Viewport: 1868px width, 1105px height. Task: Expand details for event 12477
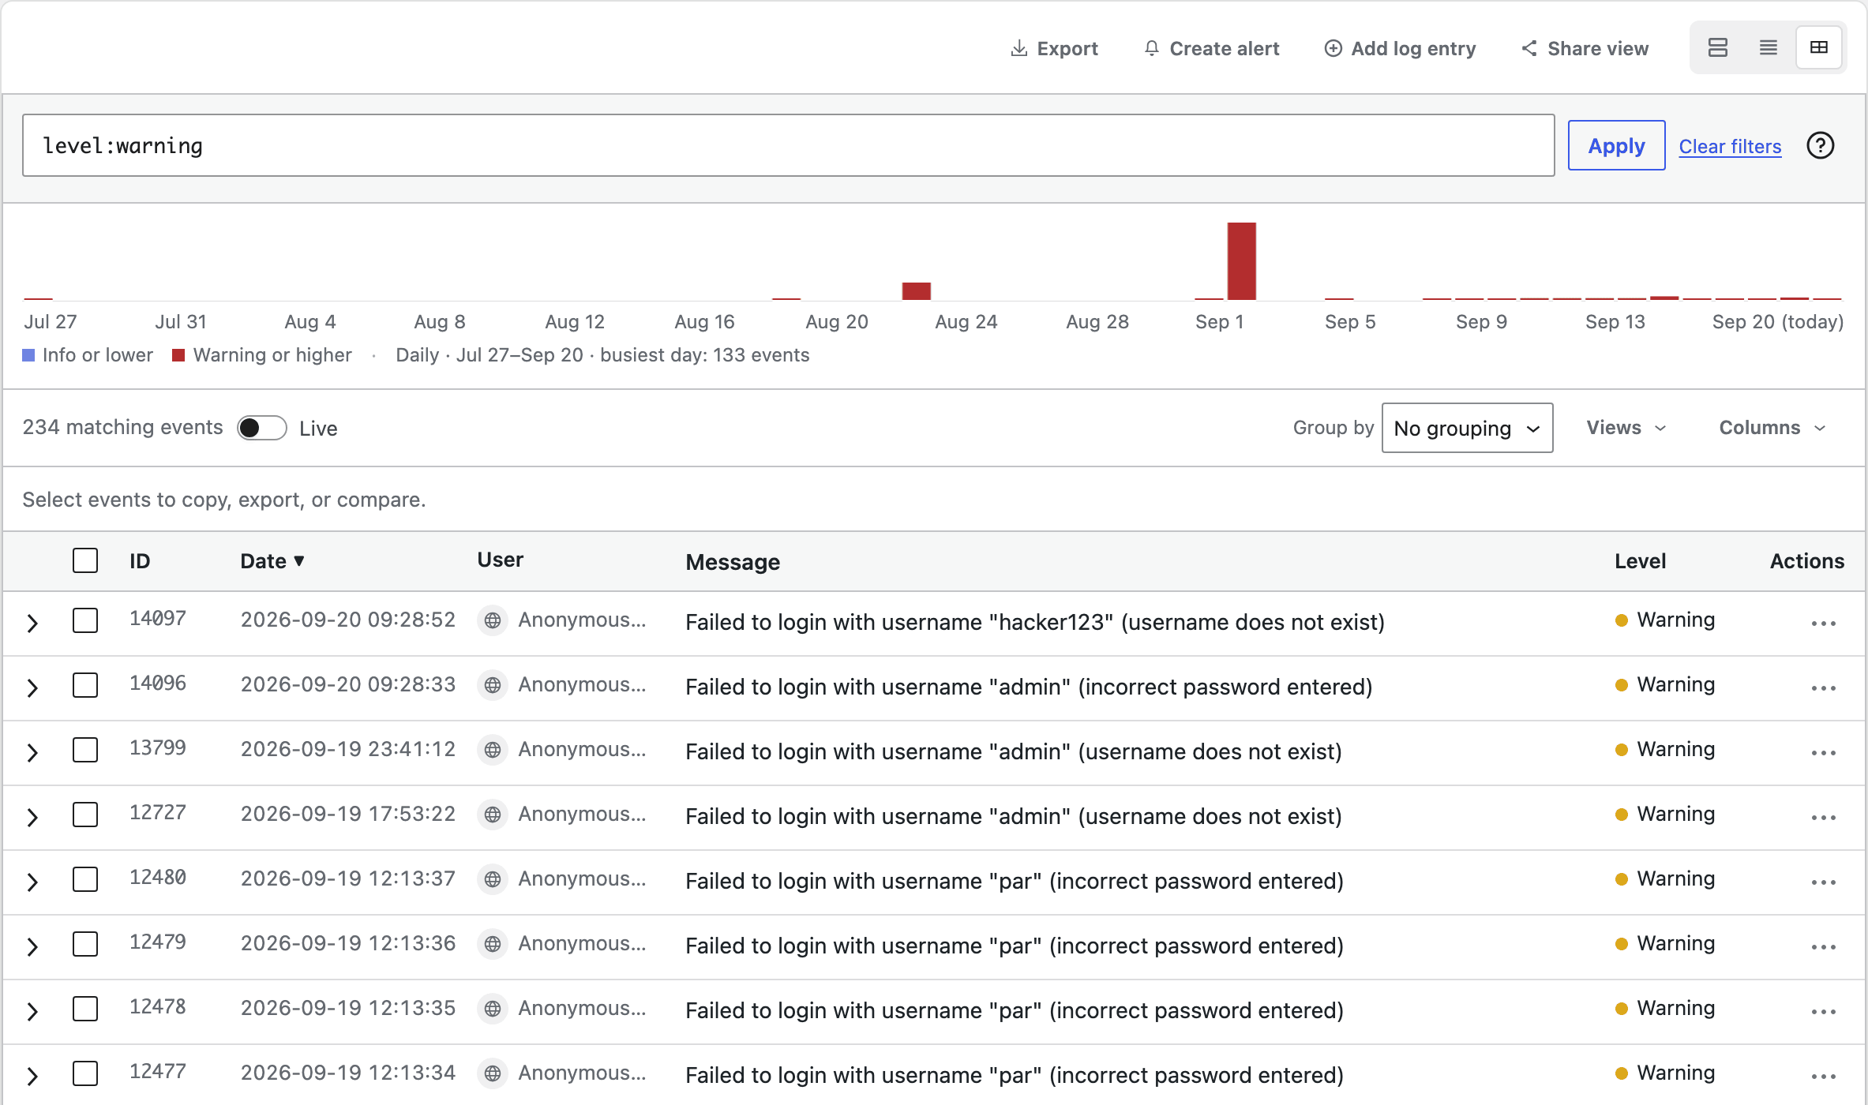pos(32,1077)
